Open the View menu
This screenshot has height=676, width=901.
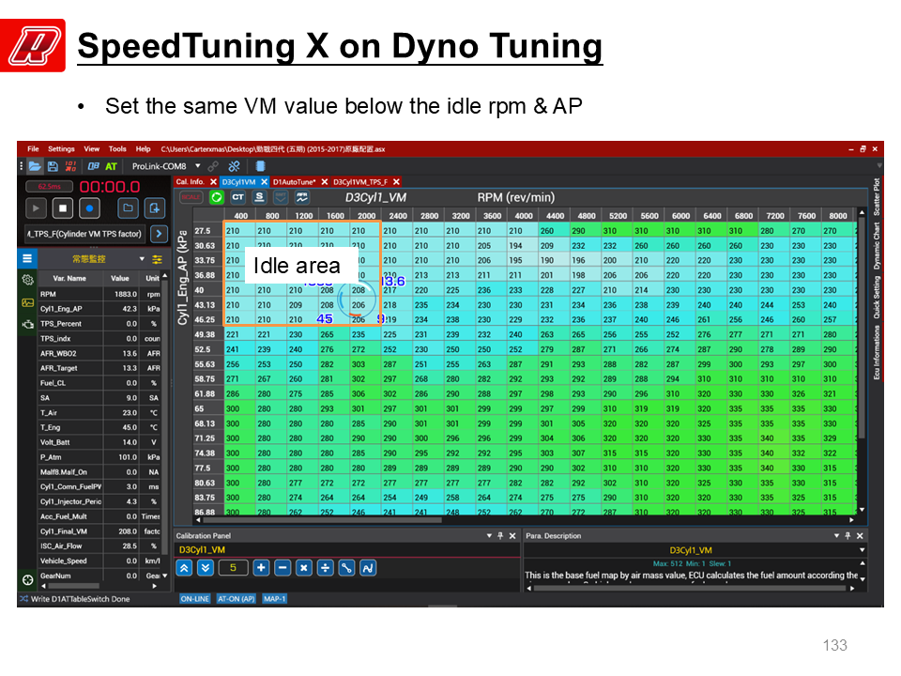pyautogui.click(x=92, y=149)
